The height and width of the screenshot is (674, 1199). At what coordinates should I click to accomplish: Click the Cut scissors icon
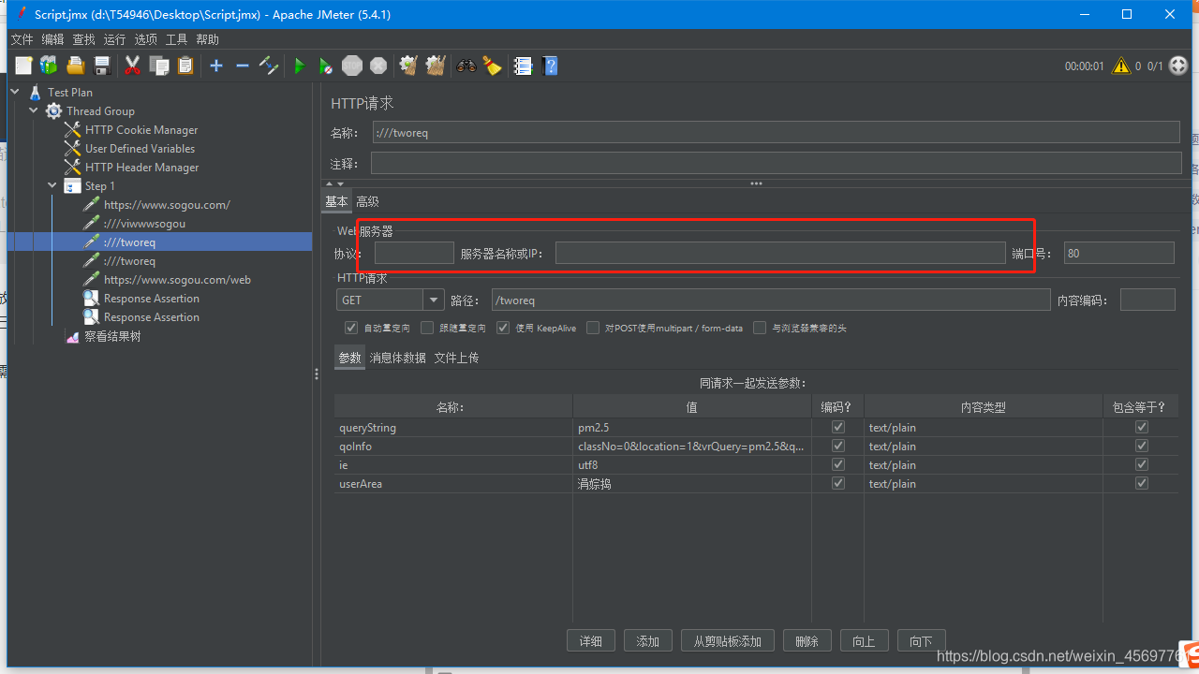(x=133, y=66)
